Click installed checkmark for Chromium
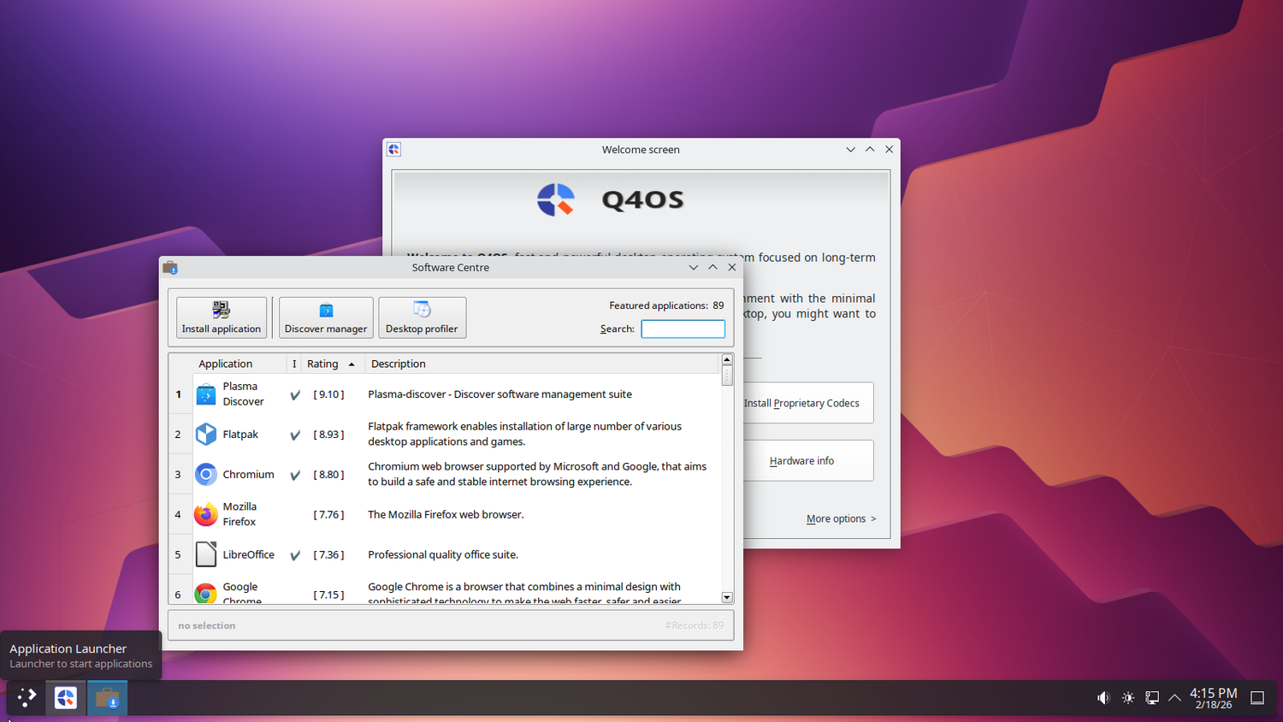The height and width of the screenshot is (722, 1283). 295,475
